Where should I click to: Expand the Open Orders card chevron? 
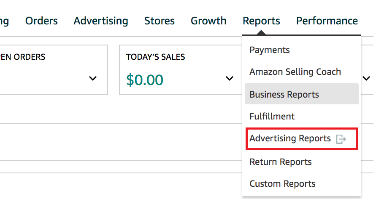(x=93, y=78)
